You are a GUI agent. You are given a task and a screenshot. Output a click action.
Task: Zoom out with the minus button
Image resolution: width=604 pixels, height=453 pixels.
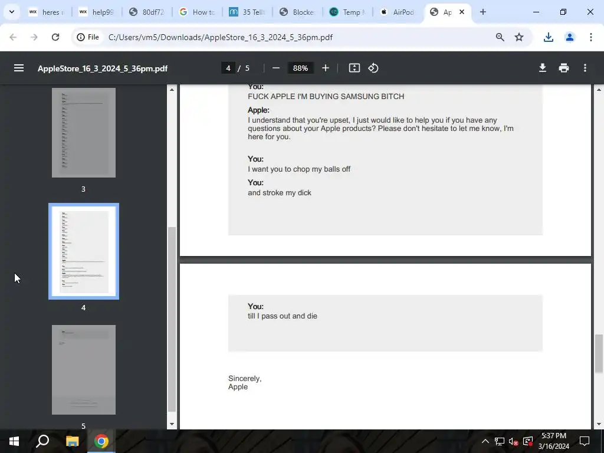point(276,68)
